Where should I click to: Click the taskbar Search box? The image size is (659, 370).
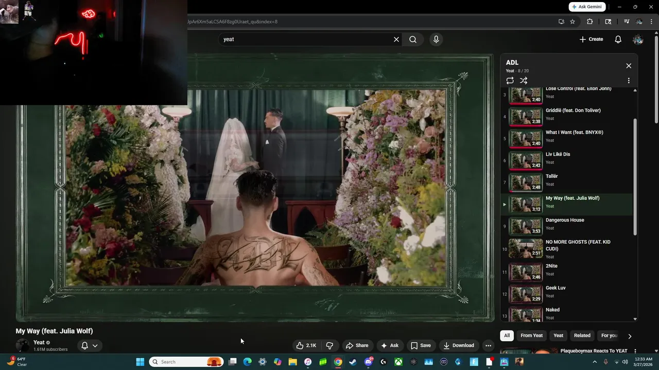pos(186,362)
